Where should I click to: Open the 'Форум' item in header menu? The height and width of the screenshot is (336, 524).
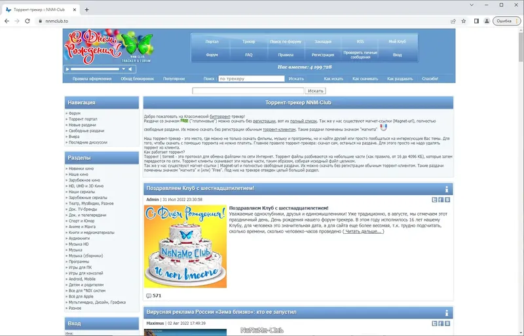click(212, 54)
